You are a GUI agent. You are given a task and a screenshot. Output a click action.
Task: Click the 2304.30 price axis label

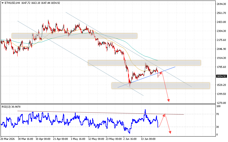tap(221, 31)
